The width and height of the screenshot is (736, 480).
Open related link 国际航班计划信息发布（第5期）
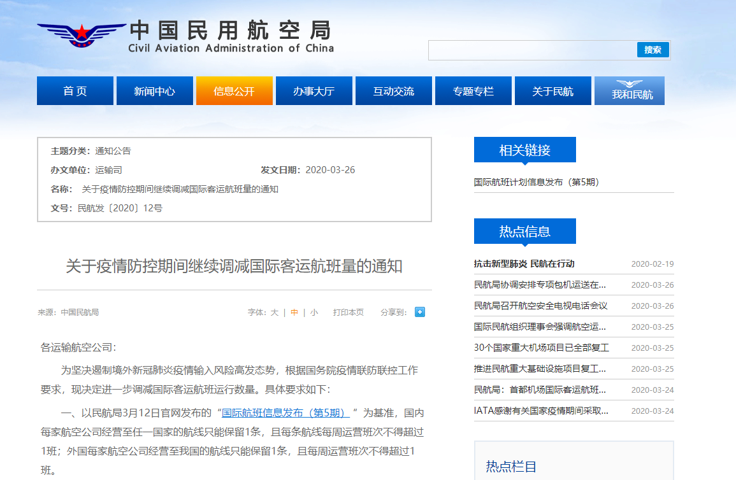coord(537,182)
